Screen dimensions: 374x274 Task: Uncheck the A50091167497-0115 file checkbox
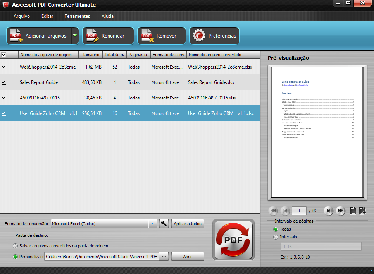tap(4, 98)
